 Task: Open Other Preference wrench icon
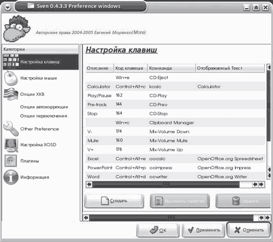[11, 129]
